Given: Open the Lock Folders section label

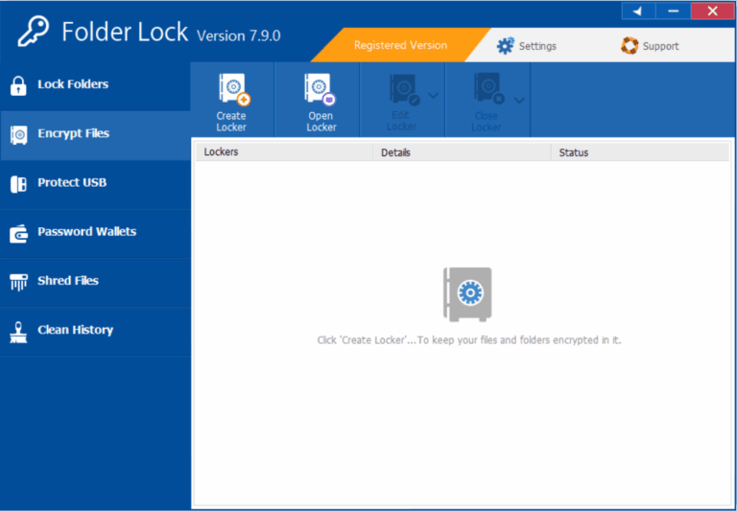Looking at the screenshot, I should point(73,84).
